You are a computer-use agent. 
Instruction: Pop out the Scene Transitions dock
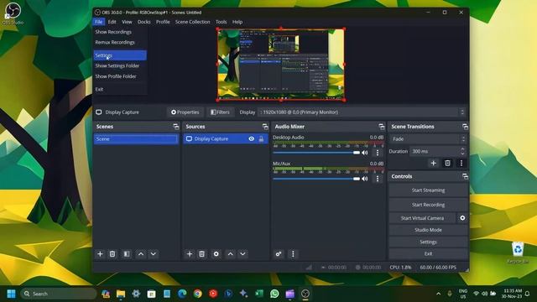[x=465, y=127]
